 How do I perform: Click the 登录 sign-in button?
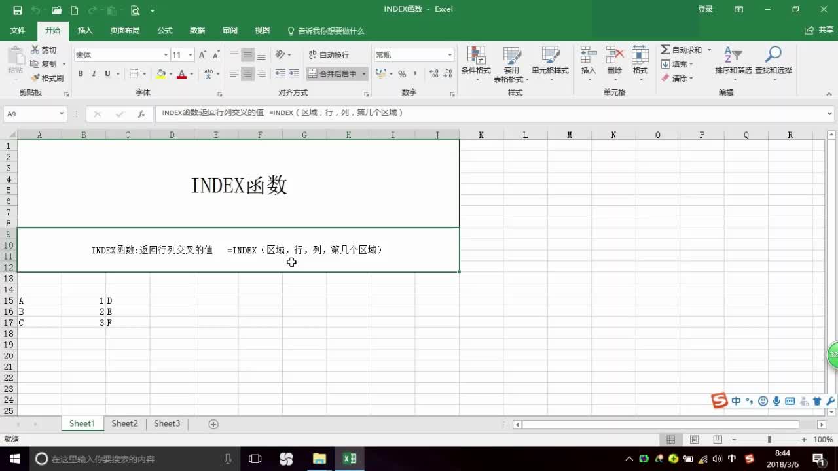point(705,9)
